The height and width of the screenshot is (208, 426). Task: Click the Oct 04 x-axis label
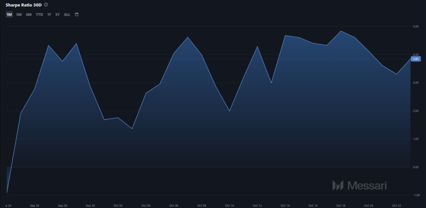146,206
